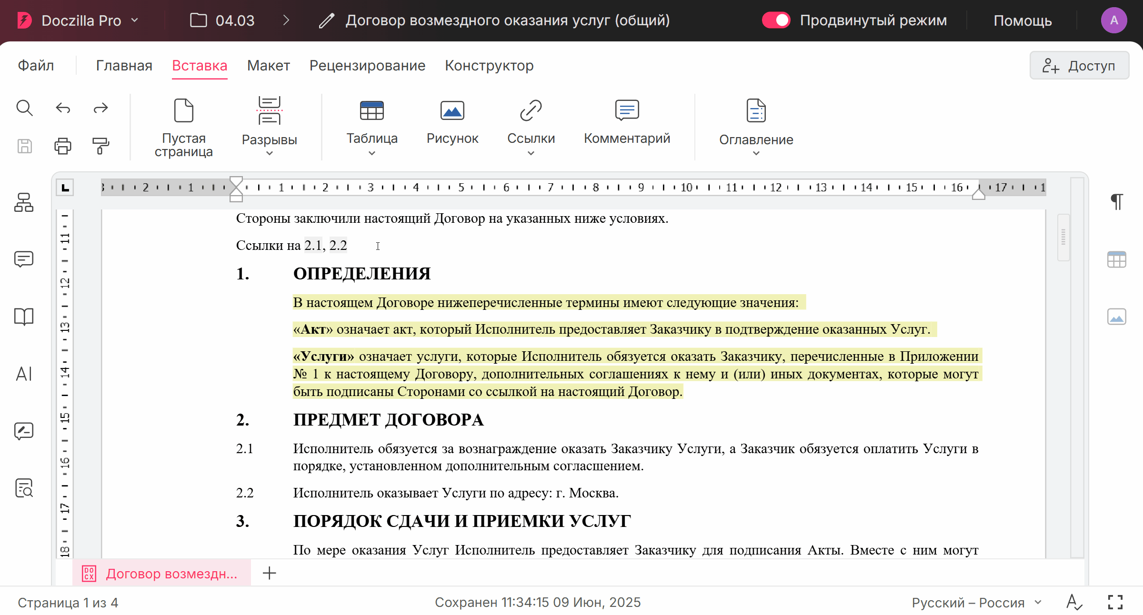Print the document
Viewport: 1143px width, 615px height.
[x=63, y=146]
